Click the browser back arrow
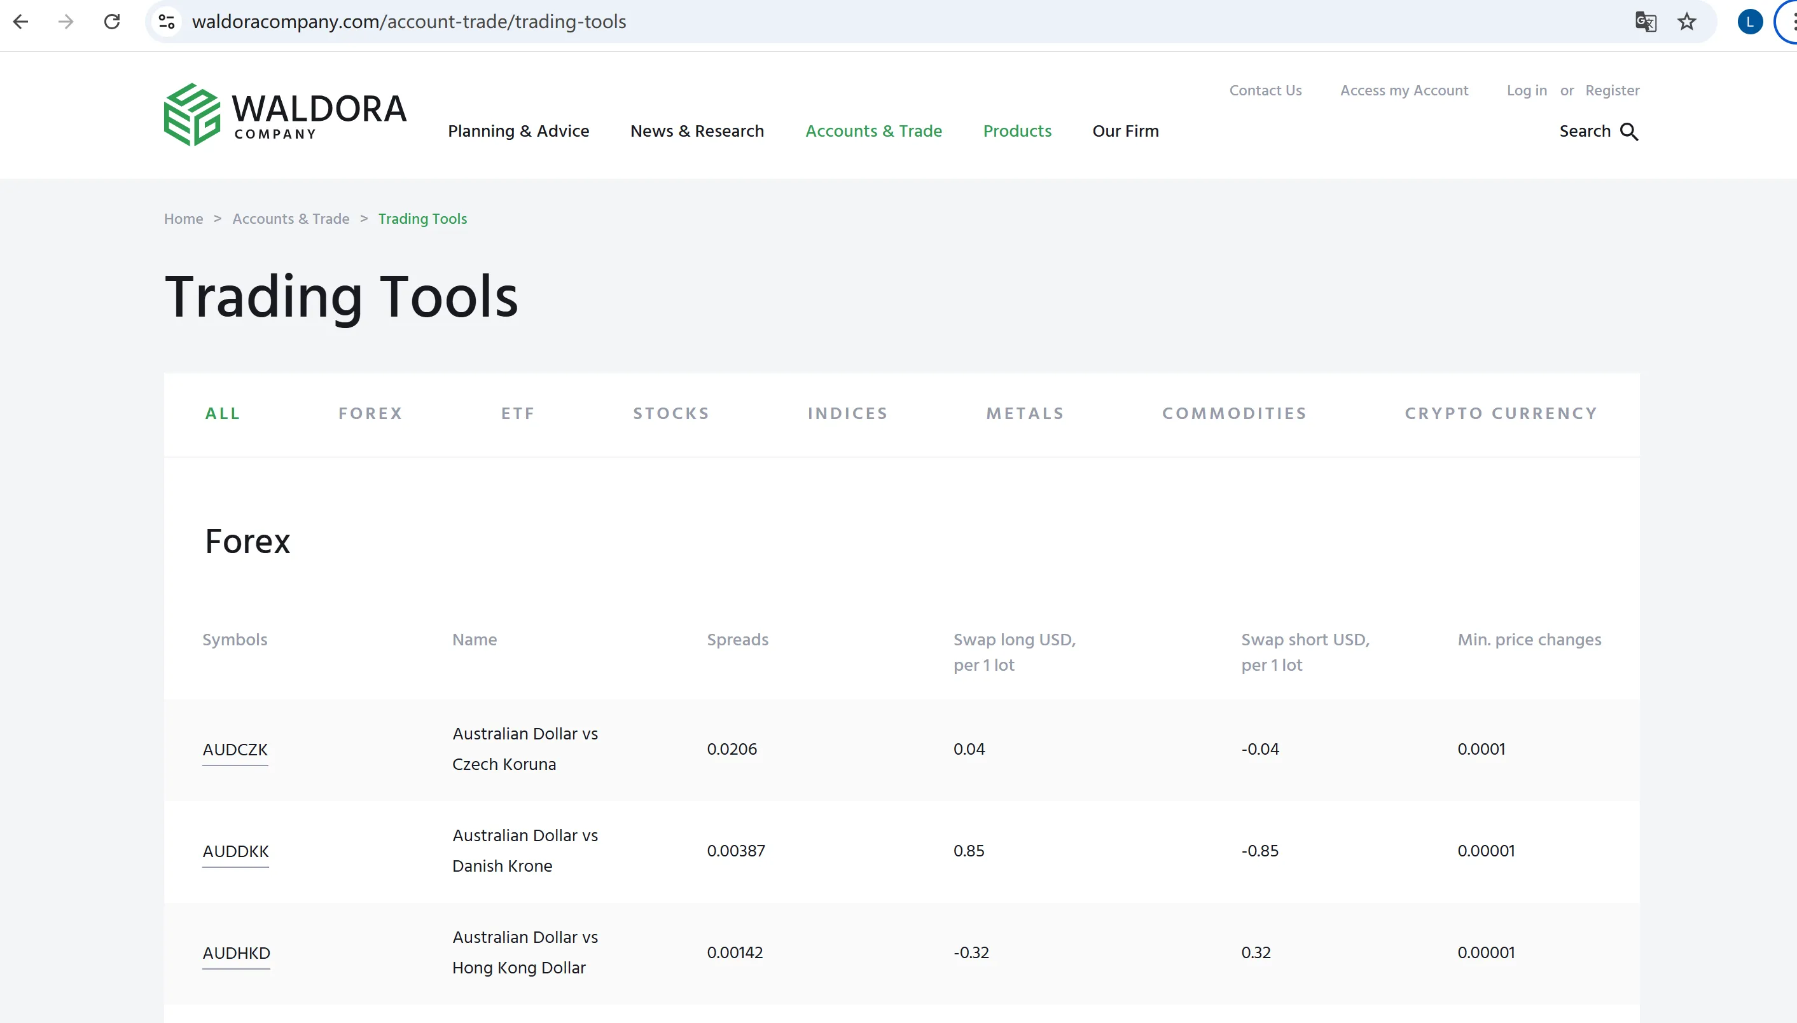Screen dimensions: 1797x1023 21,22
